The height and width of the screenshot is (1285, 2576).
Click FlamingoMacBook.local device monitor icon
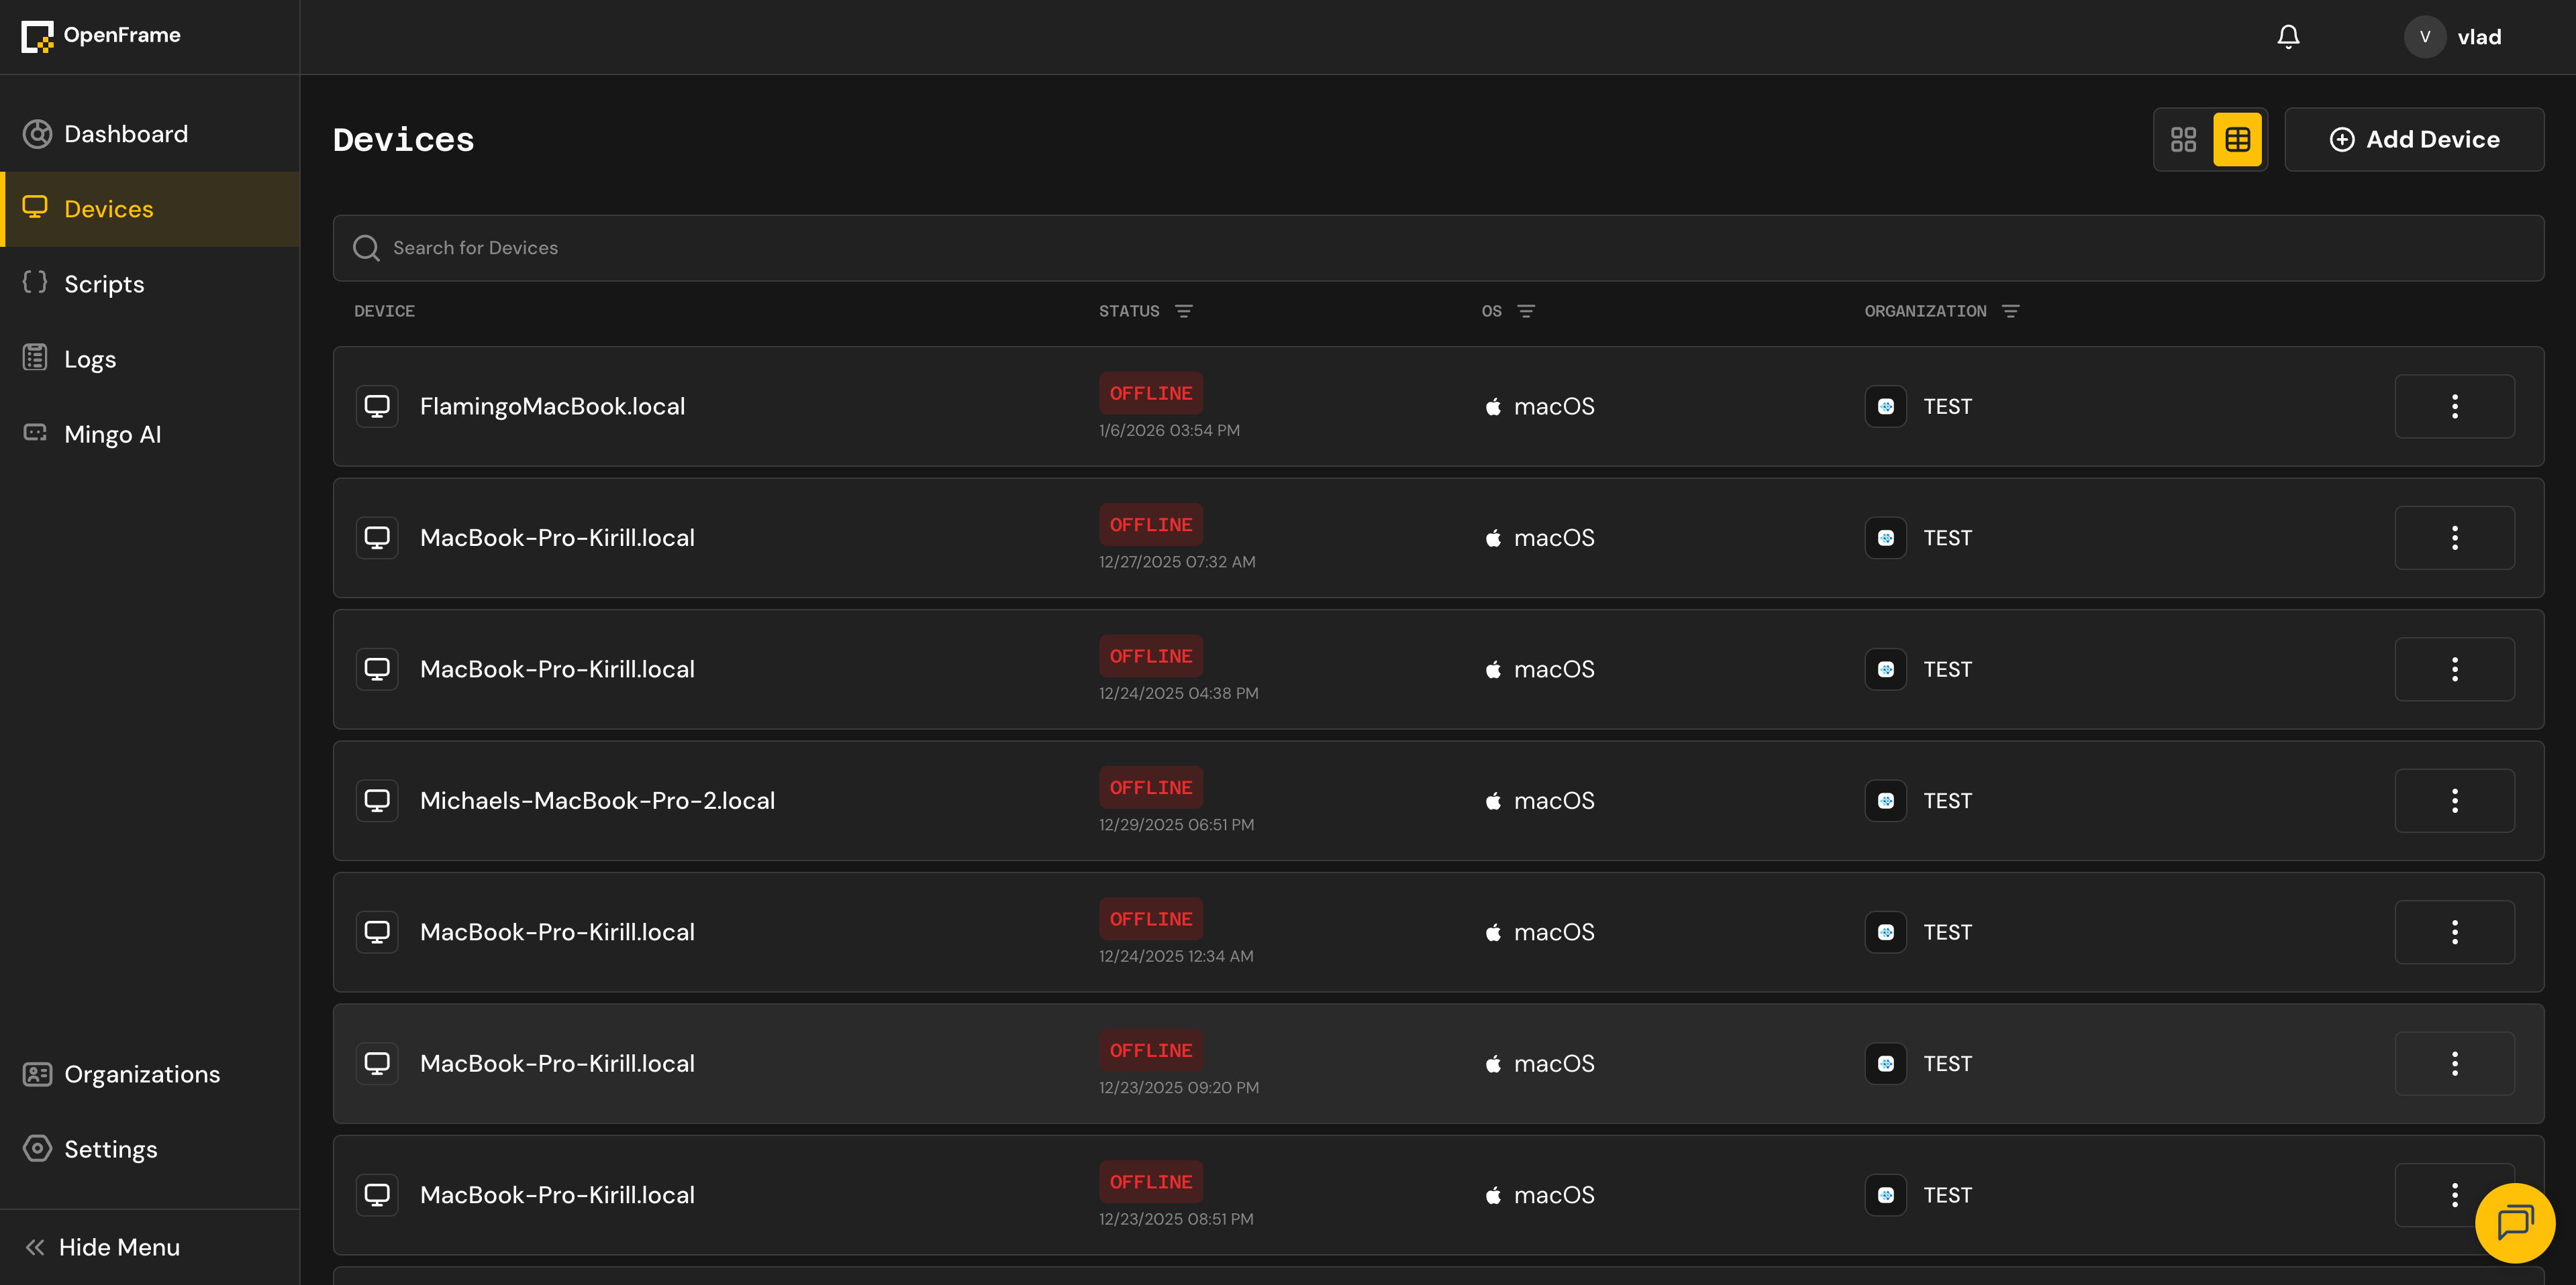tap(377, 406)
